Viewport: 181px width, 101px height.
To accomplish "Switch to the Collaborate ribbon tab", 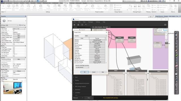I will pos(55,3).
